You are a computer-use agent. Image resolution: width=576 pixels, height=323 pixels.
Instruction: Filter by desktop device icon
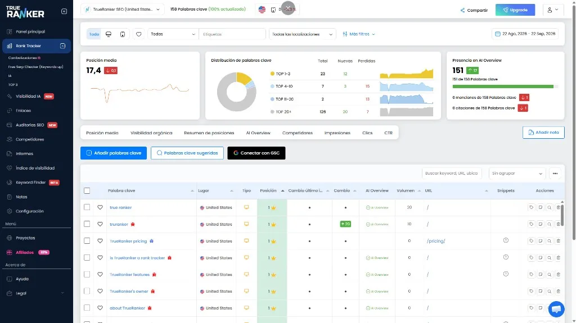tap(109, 34)
